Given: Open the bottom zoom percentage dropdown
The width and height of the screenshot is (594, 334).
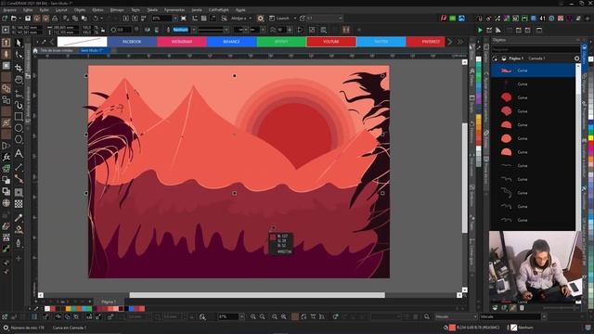Looking at the screenshot, I should pos(241,316).
